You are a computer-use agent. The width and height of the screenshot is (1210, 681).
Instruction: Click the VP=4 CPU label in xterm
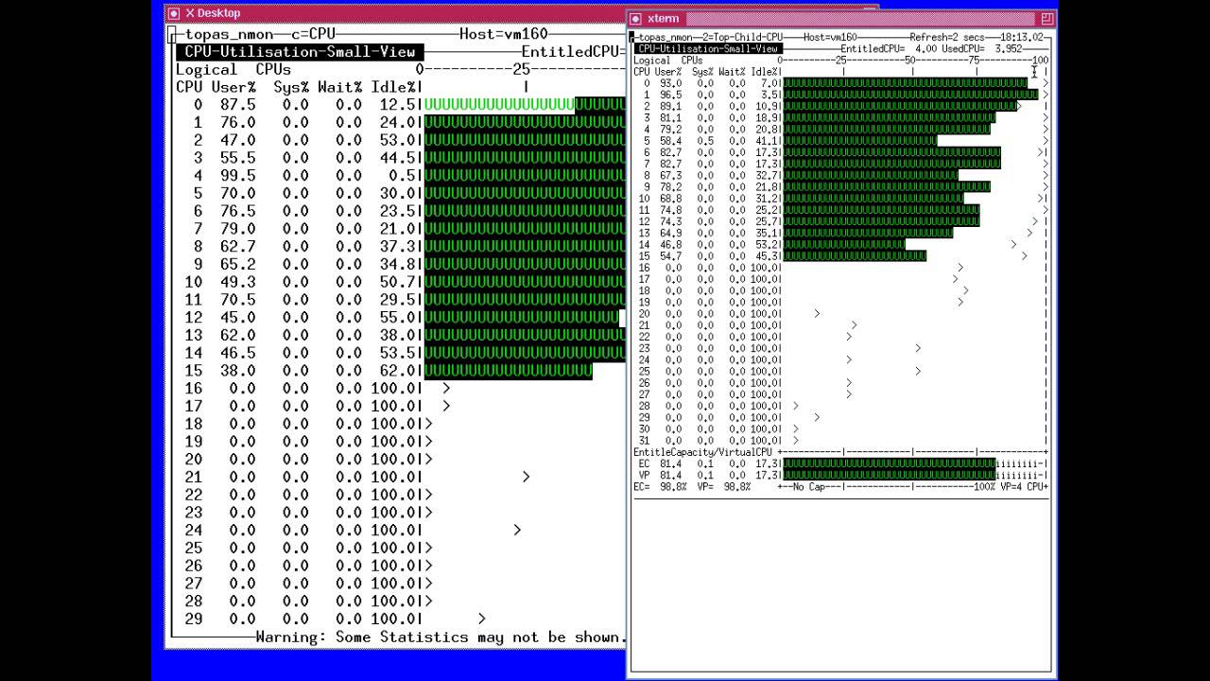coord(1023,486)
